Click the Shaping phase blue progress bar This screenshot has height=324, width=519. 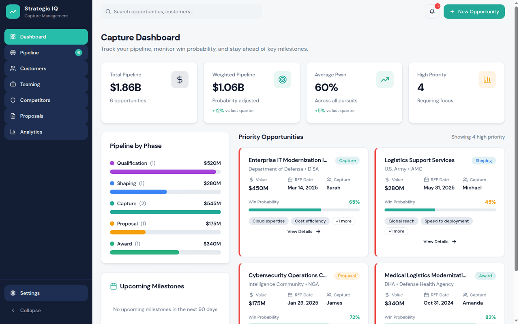(138, 192)
